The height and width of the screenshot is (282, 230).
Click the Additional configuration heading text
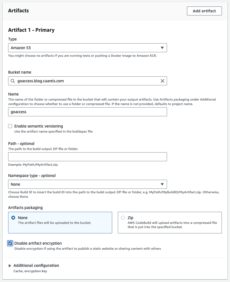(36, 265)
